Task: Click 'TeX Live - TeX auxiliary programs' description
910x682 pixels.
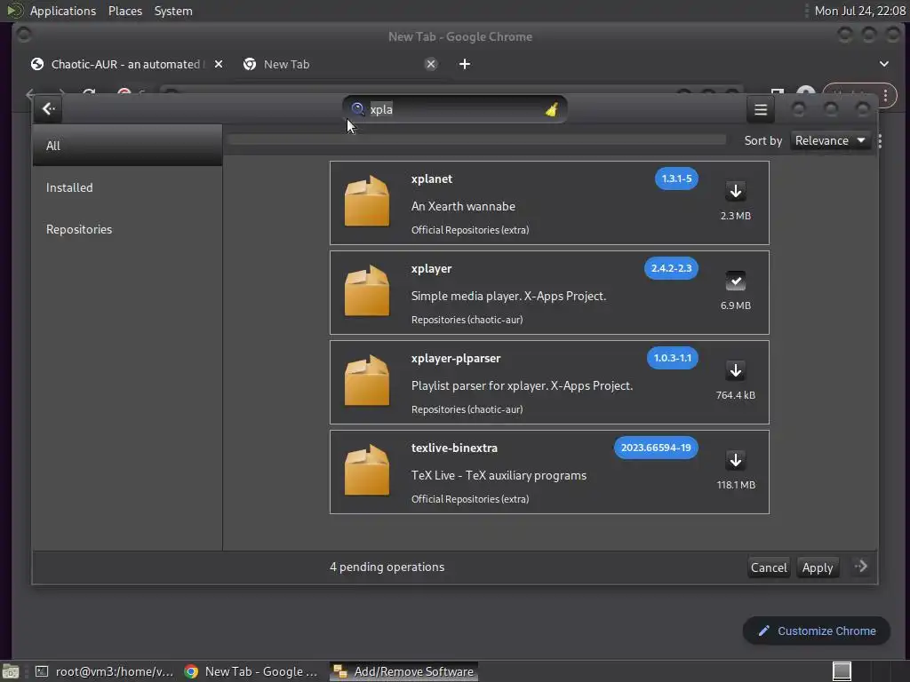Action: (x=499, y=476)
